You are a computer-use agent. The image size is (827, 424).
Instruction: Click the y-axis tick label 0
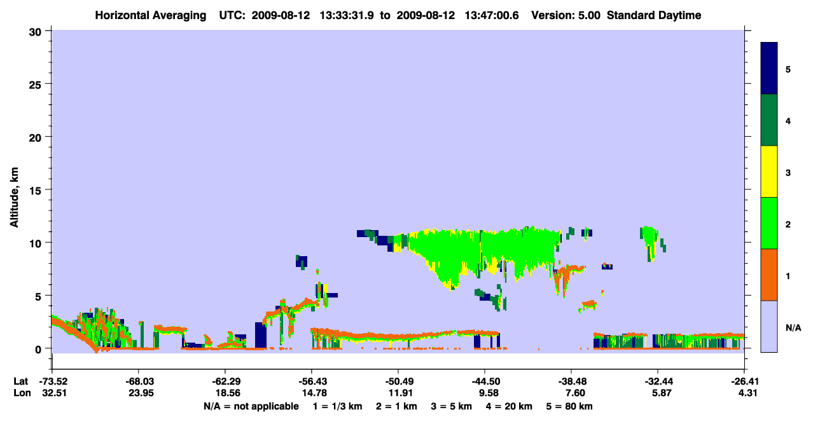tap(39, 348)
